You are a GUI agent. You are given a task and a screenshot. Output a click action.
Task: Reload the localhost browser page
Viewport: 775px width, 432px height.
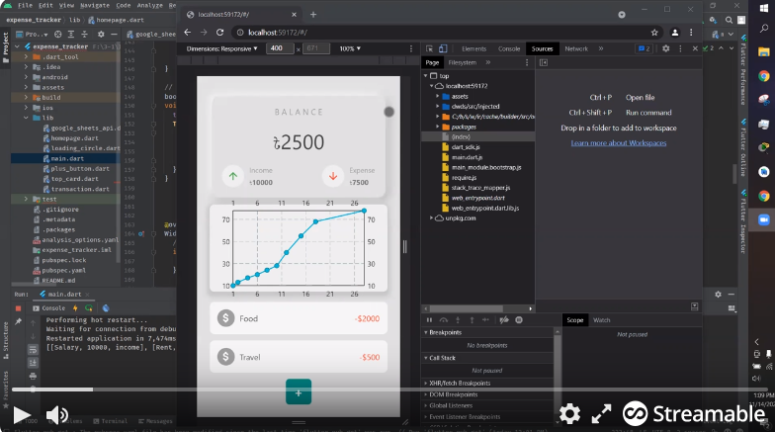pos(219,32)
